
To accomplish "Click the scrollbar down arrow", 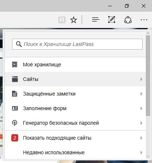I will click(x=148, y=156).
